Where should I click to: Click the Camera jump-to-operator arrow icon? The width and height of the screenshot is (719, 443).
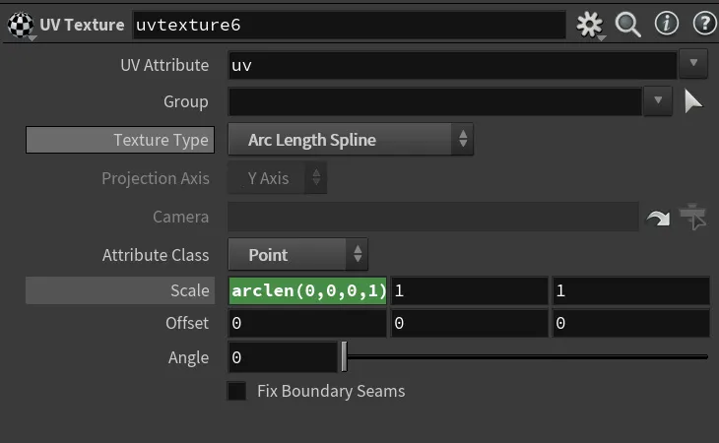658,219
